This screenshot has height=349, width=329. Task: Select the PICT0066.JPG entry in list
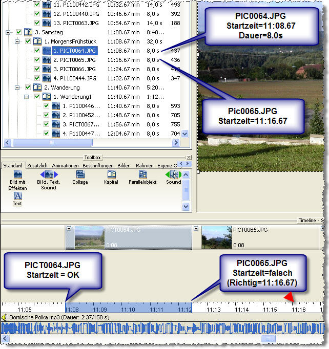74,69
